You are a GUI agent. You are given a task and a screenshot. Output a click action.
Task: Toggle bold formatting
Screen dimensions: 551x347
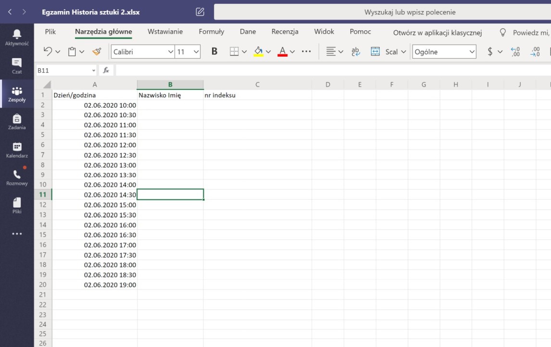[x=214, y=51]
